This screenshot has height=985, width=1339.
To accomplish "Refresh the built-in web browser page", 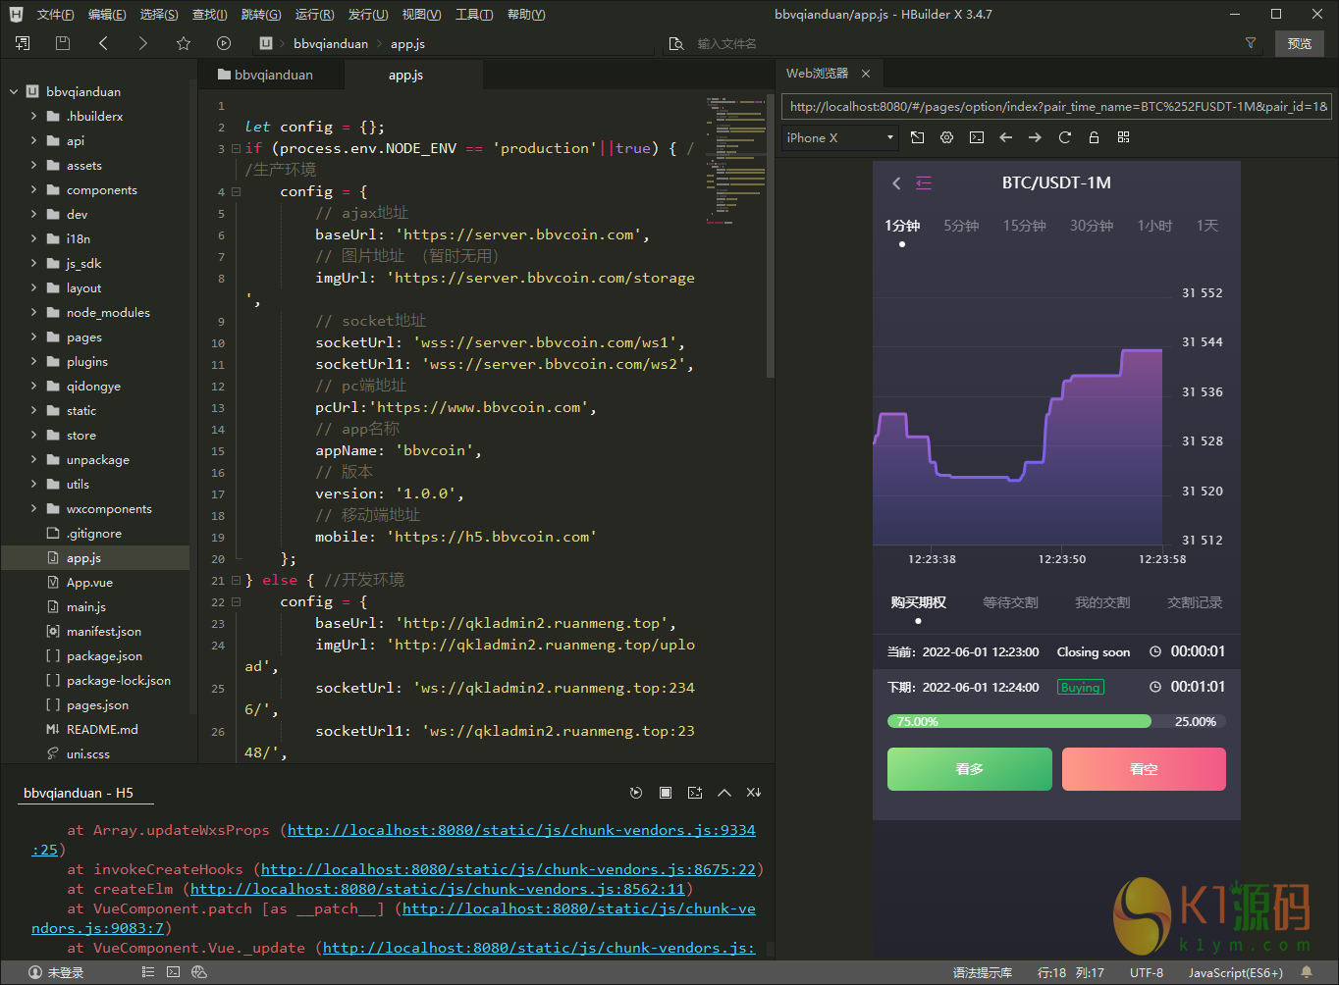I will pos(1064,137).
